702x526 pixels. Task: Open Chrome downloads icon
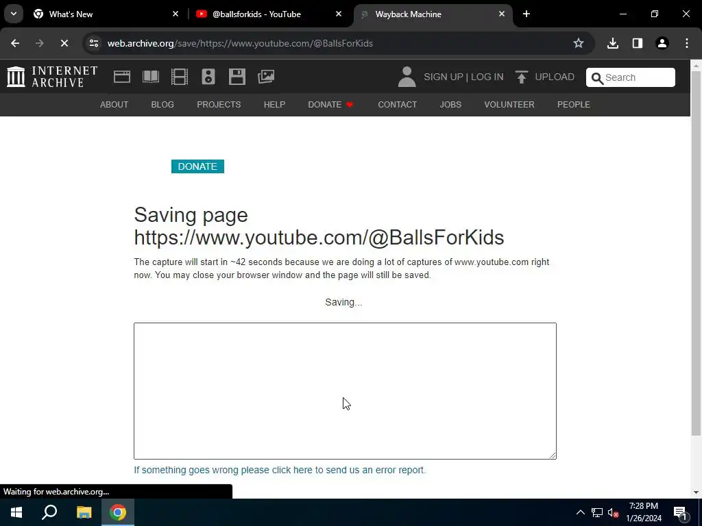tap(612, 43)
